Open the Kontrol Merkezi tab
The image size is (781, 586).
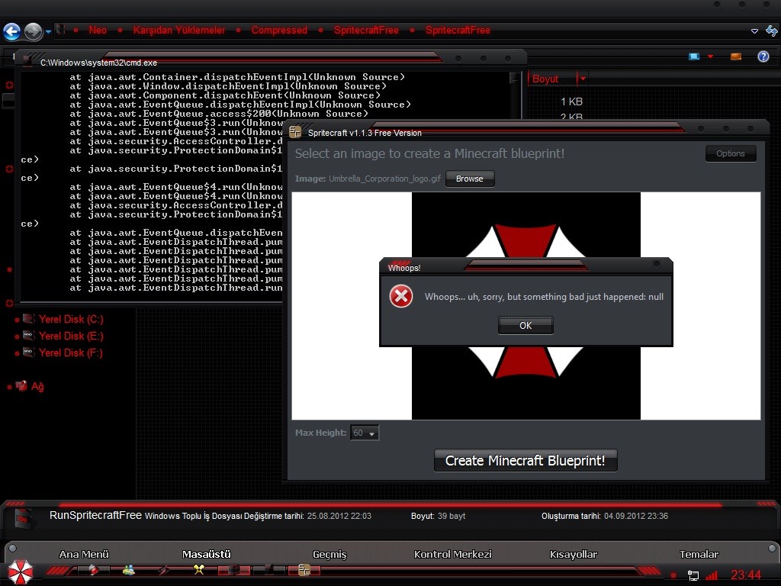[453, 554]
